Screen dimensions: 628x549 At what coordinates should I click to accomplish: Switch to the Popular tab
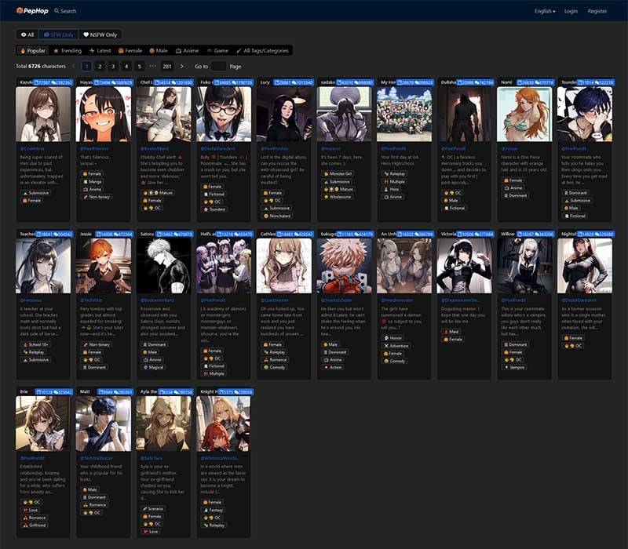[33, 50]
